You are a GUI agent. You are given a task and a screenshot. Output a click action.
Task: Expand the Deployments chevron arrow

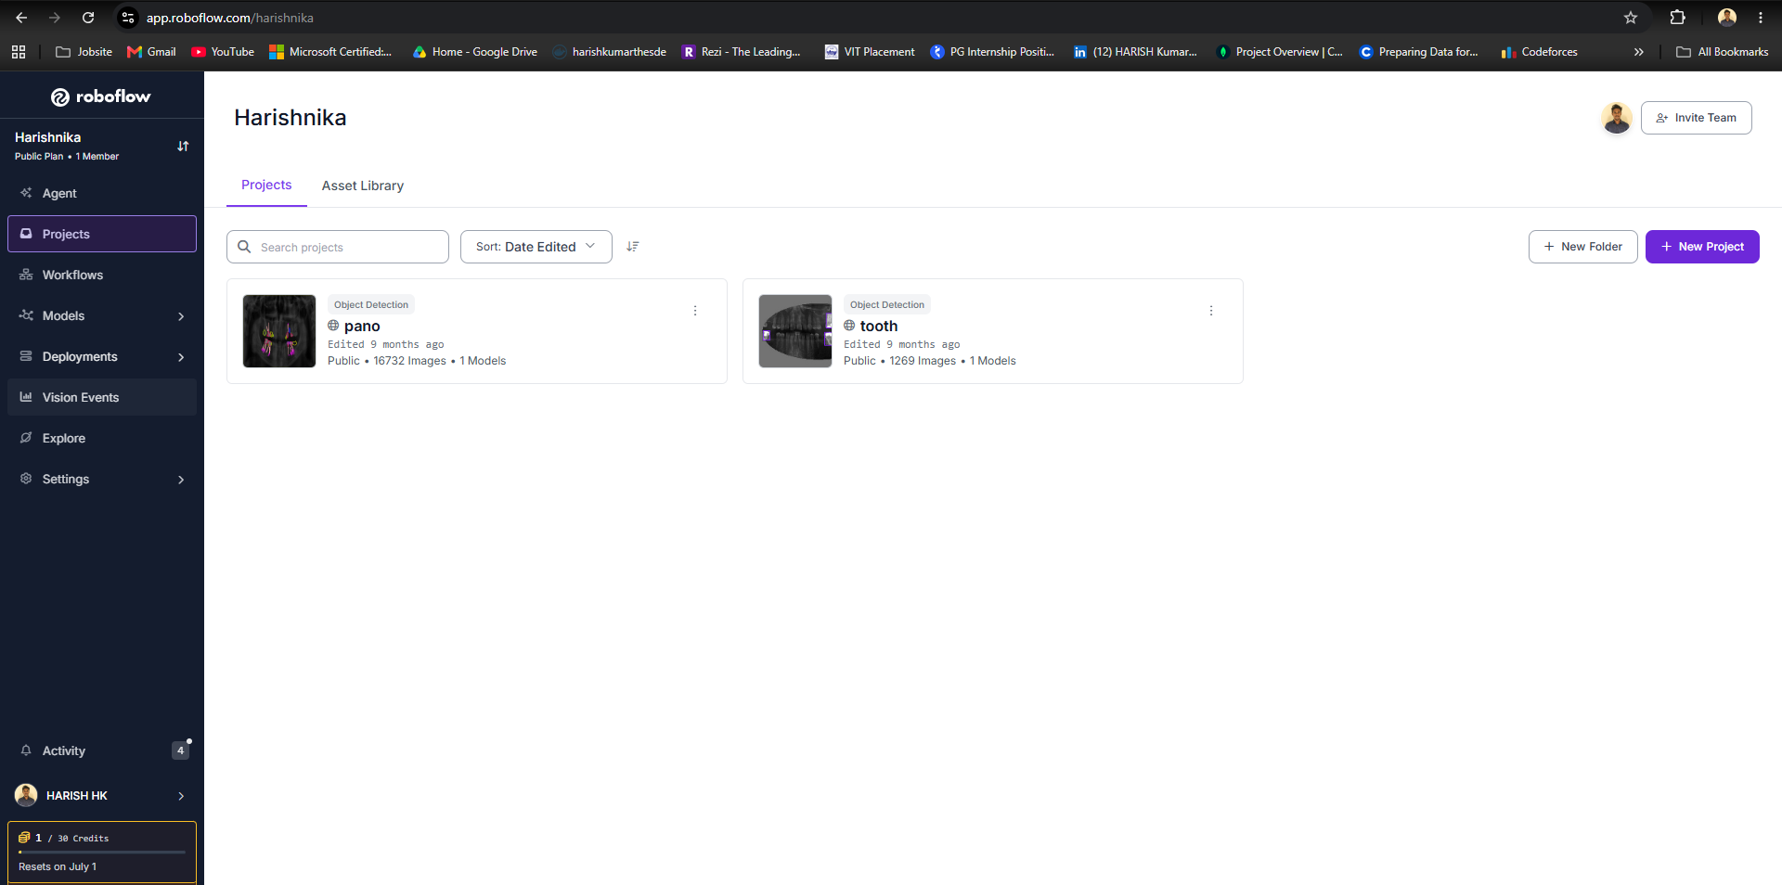point(181,357)
